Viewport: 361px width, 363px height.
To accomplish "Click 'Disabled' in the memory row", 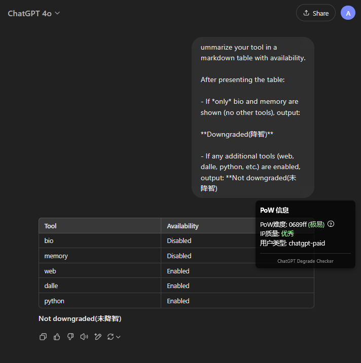I will pos(179,256).
